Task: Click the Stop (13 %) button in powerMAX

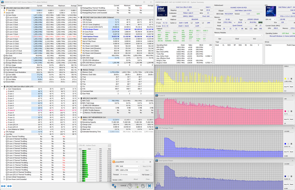Action: click(x=147, y=166)
